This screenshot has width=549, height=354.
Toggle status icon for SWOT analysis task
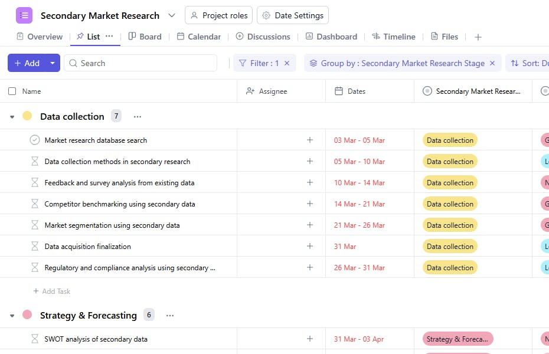[x=35, y=339]
